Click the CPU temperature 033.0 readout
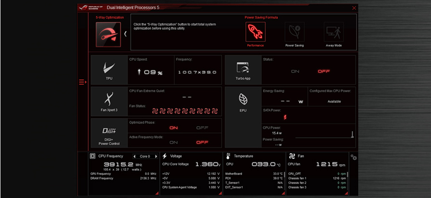 tap(266, 164)
